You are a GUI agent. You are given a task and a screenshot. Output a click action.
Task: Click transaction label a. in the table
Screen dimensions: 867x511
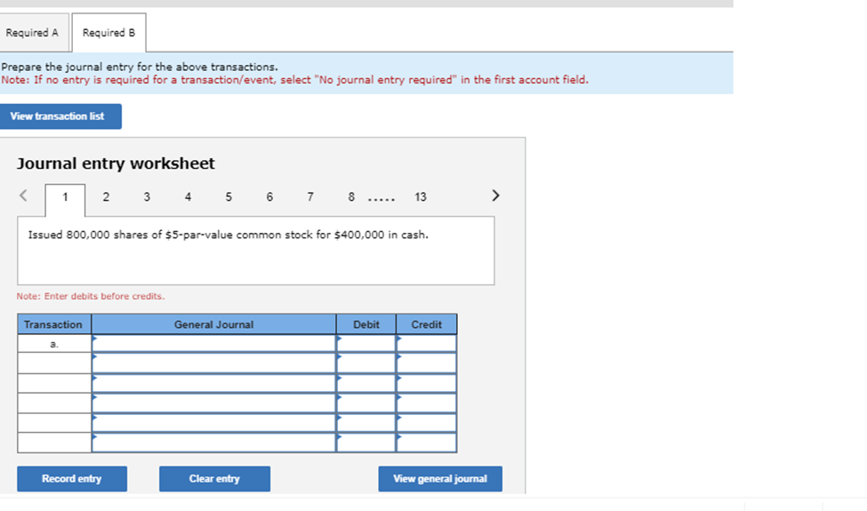point(54,344)
